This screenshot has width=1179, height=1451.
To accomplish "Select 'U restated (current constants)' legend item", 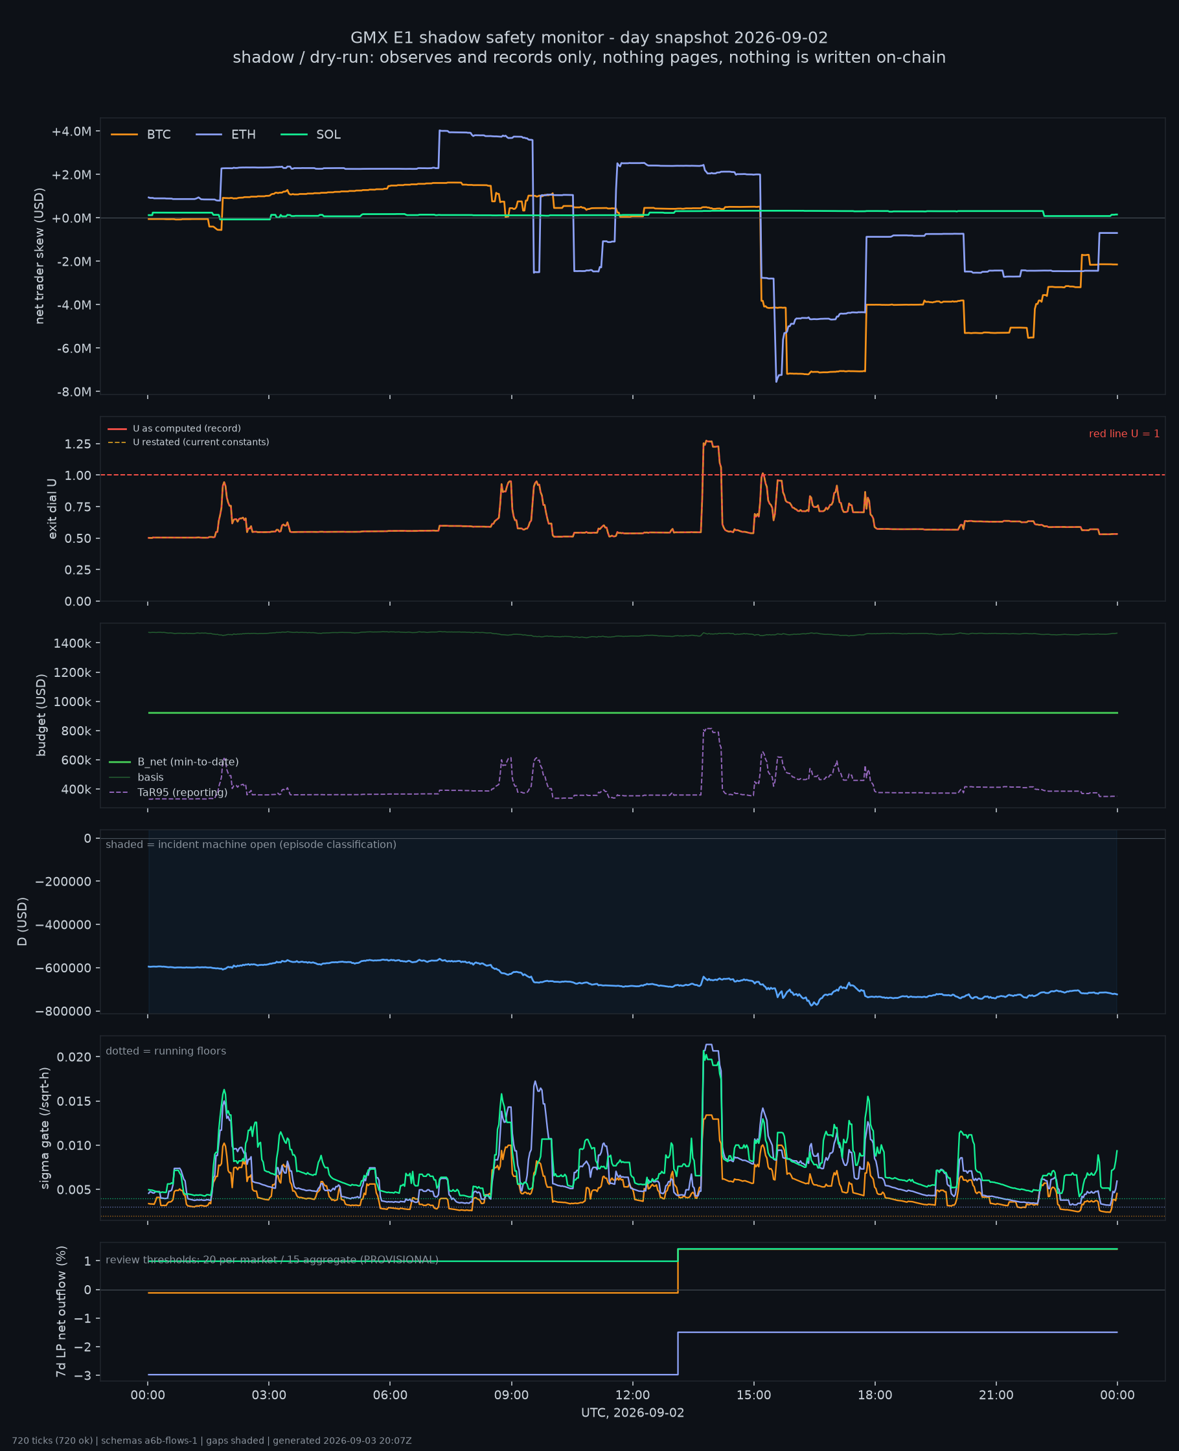I will pyautogui.click(x=188, y=442).
